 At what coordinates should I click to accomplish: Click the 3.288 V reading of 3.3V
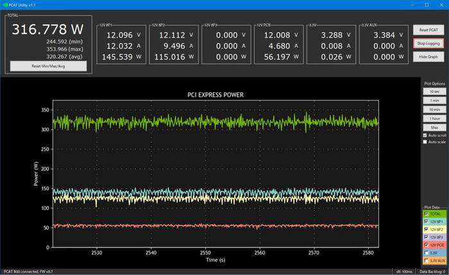(x=335, y=35)
